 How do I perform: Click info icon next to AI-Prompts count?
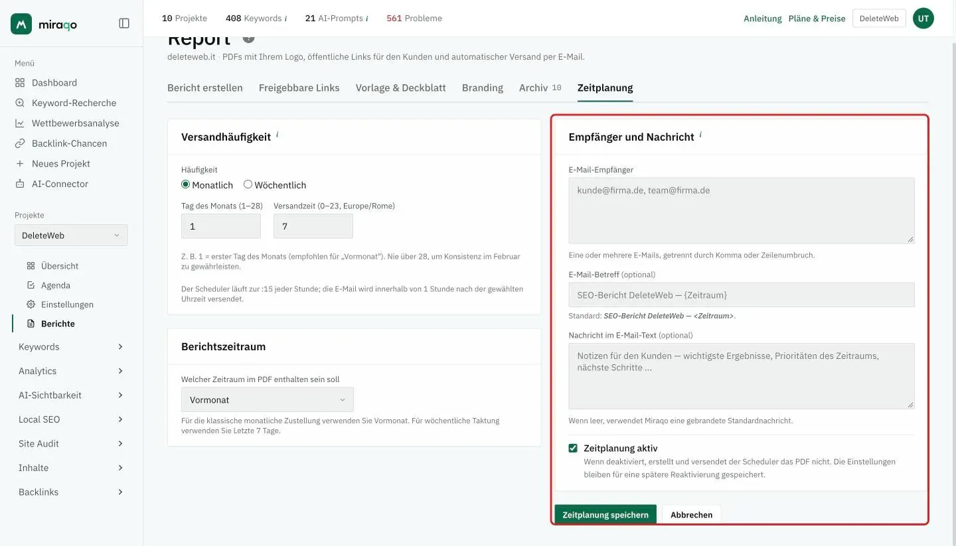pyautogui.click(x=367, y=19)
